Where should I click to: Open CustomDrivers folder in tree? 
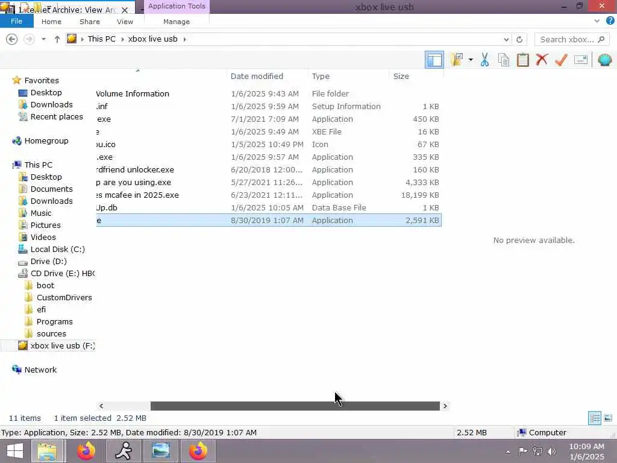[x=64, y=298]
